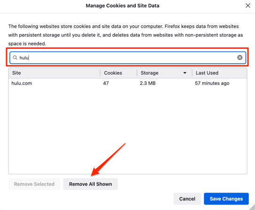Click the magnifying glass search icon

(x=15, y=58)
